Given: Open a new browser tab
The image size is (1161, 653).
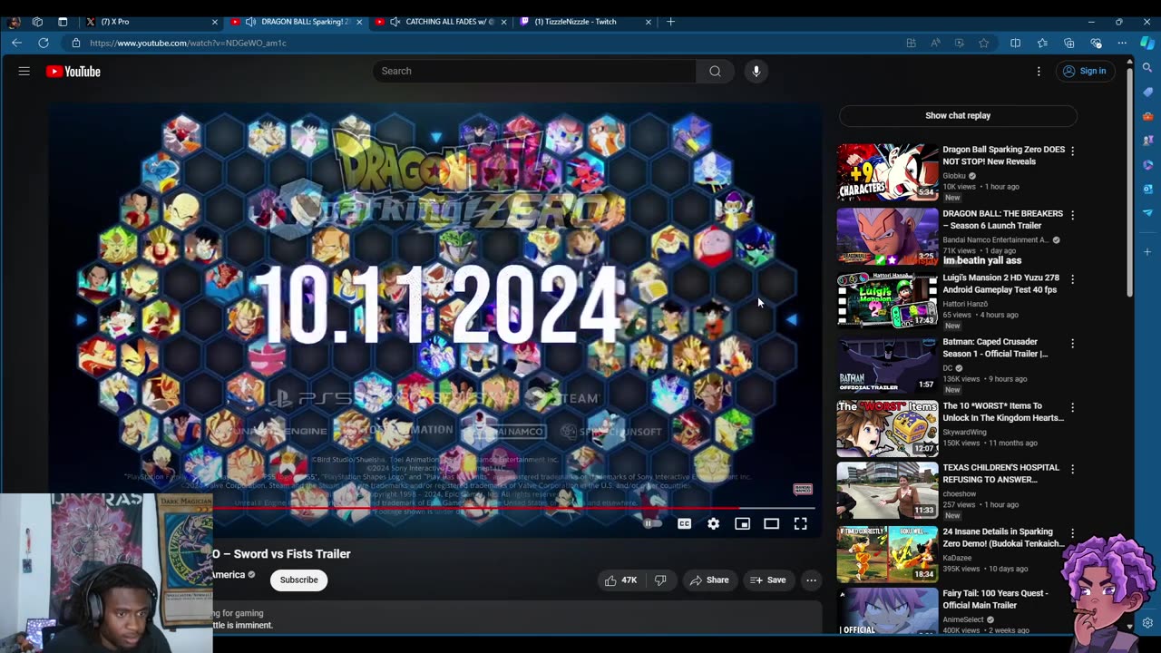Looking at the screenshot, I should click(671, 22).
